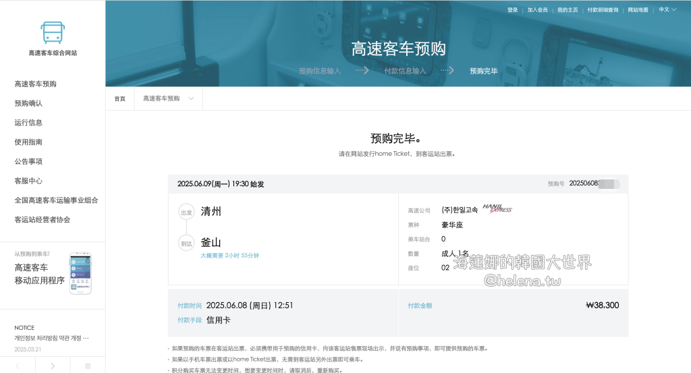Click the 出发 departure circle marker

click(186, 212)
